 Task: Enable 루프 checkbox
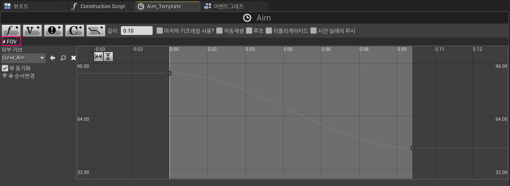click(x=249, y=31)
